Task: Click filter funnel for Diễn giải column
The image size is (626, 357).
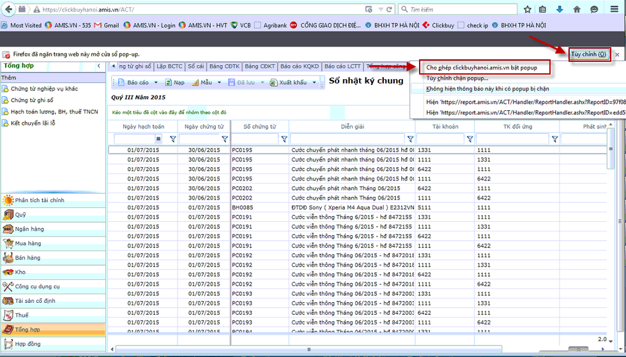Action: click(x=410, y=139)
